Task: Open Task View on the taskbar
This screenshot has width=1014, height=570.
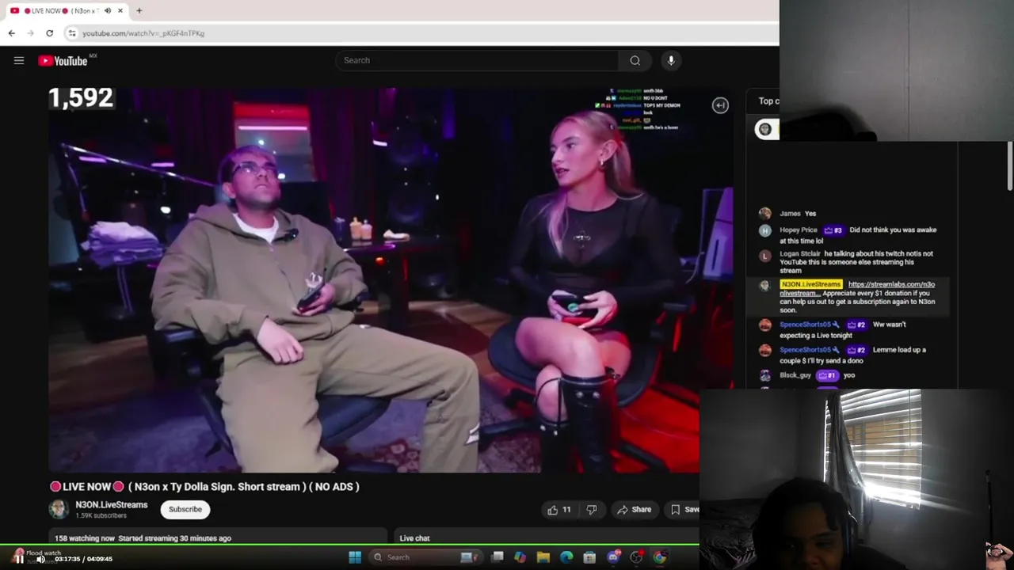Action: [497, 557]
